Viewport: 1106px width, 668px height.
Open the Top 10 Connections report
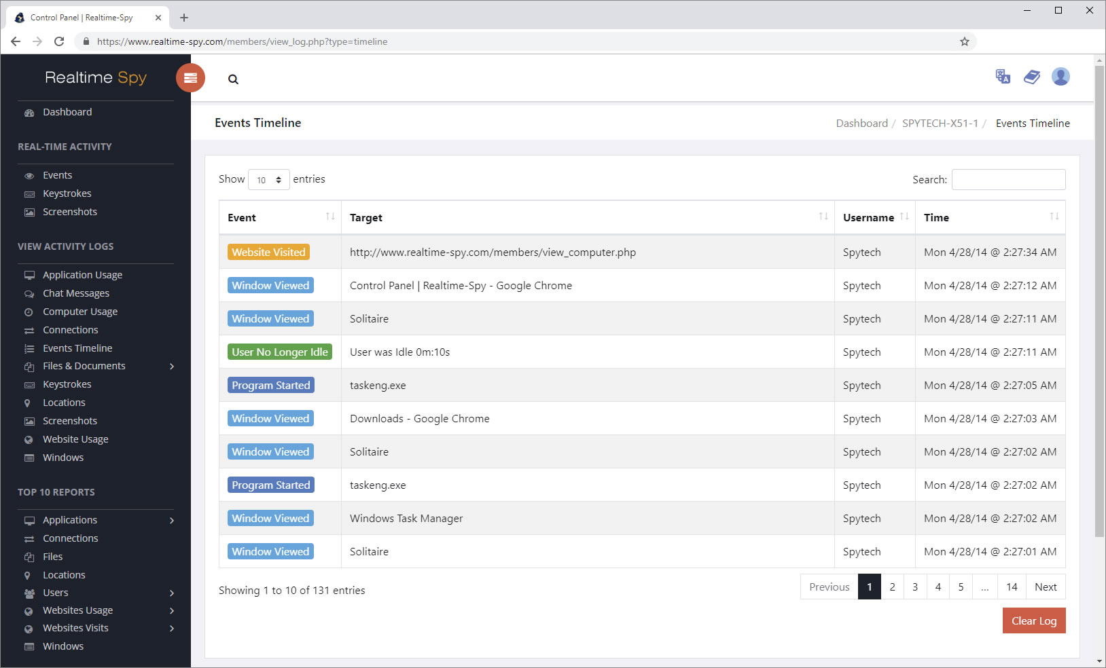point(70,539)
